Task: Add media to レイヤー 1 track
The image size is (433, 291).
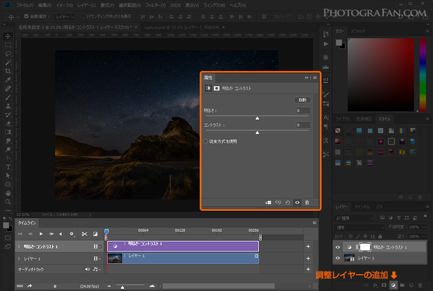Action: pos(308,258)
